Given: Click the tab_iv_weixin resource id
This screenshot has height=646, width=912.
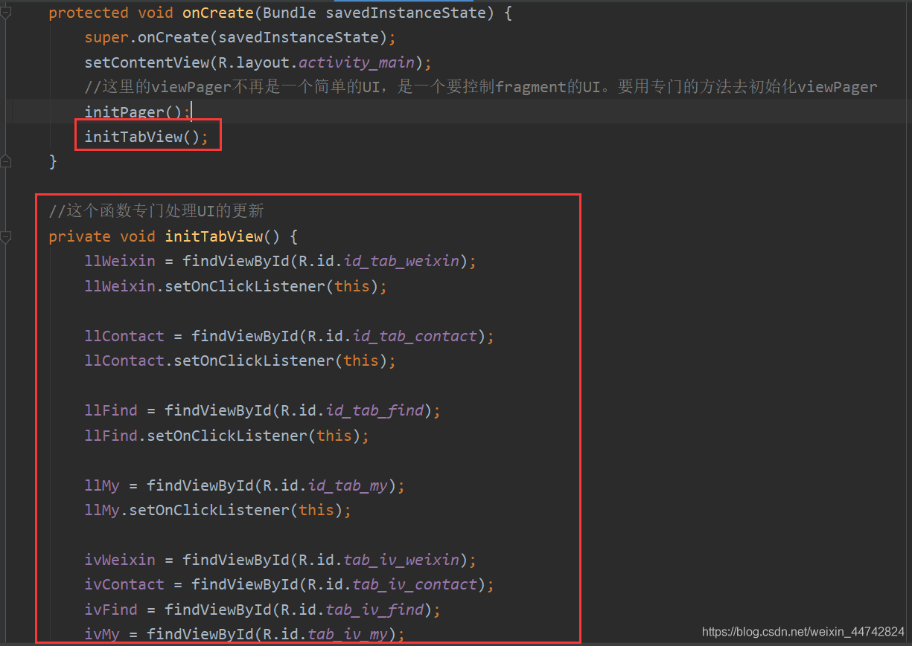Looking at the screenshot, I should (x=401, y=560).
